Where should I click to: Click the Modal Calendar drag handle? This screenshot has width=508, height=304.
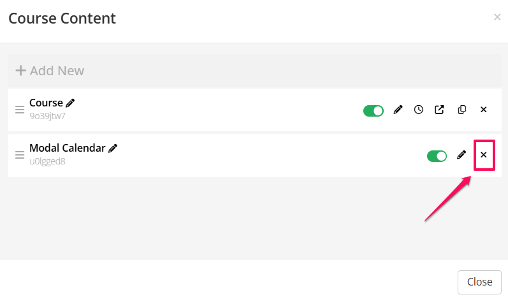point(20,155)
